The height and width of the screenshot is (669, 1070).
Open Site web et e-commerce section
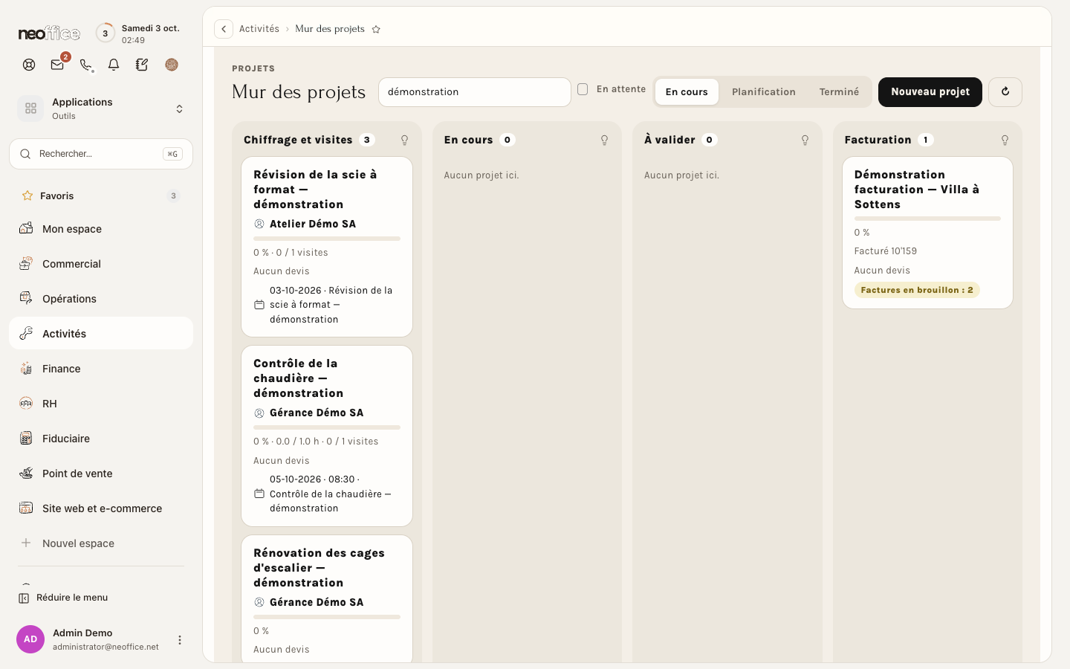click(101, 508)
